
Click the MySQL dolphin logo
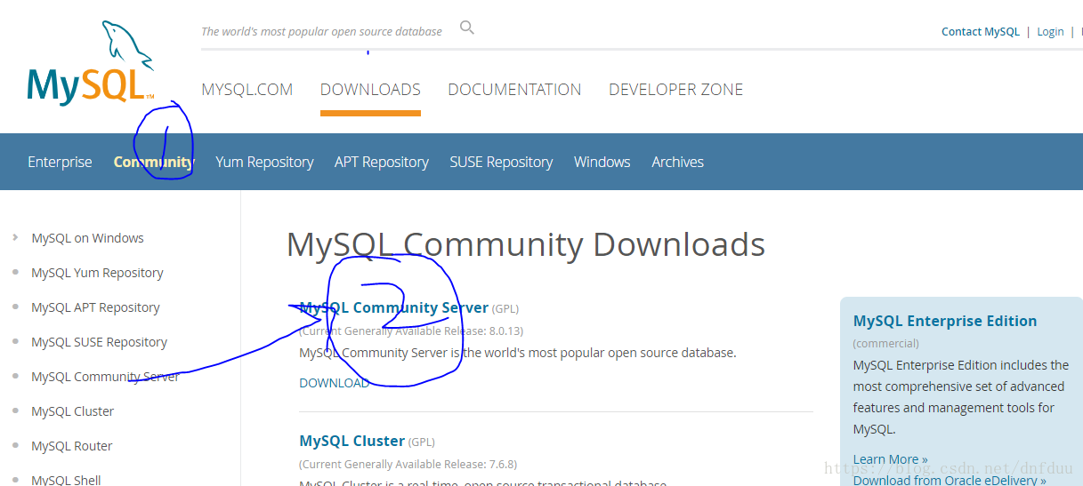(91, 62)
